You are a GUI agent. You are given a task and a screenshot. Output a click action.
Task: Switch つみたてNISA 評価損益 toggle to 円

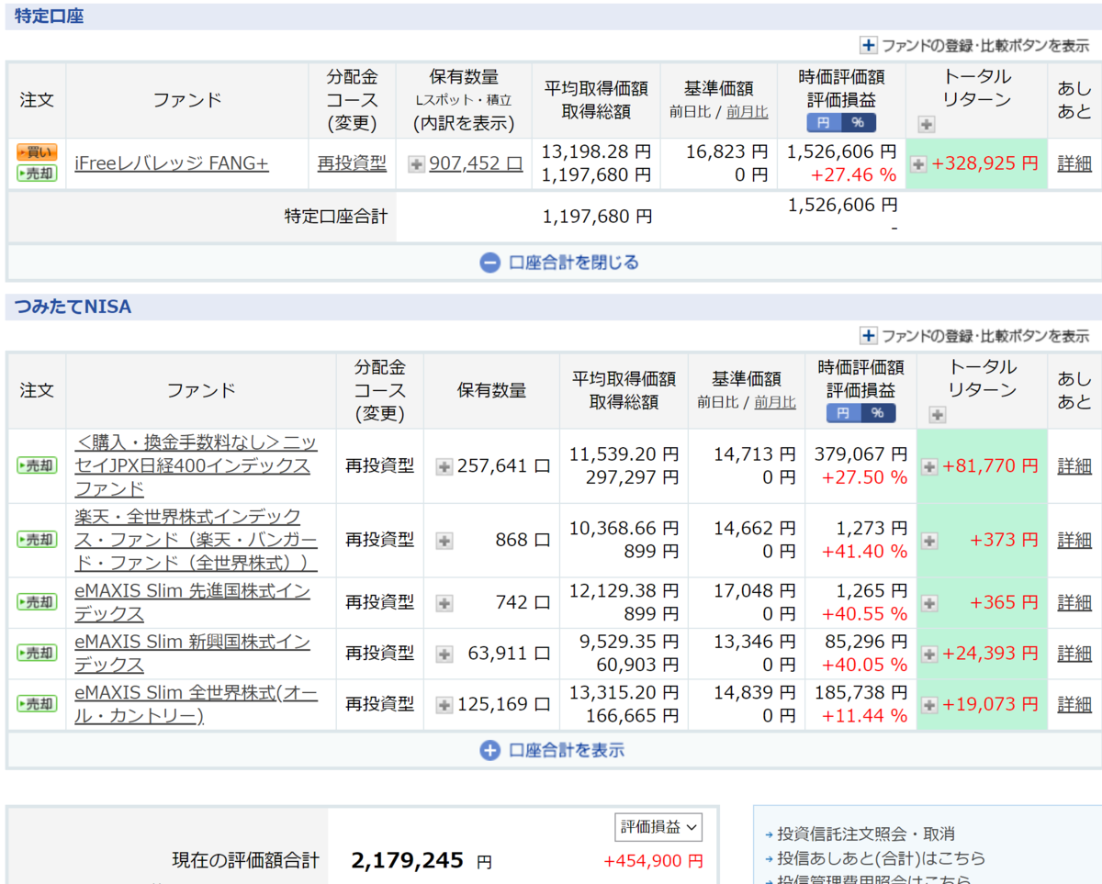tap(843, 413)
